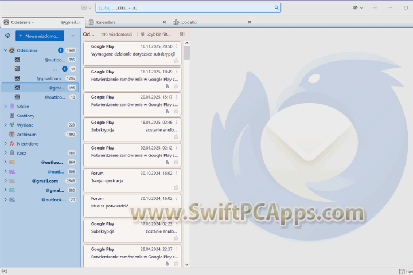Open the @gmail.com inbox with 1295 messages
The image size is (413, 275).
[40, 78]
